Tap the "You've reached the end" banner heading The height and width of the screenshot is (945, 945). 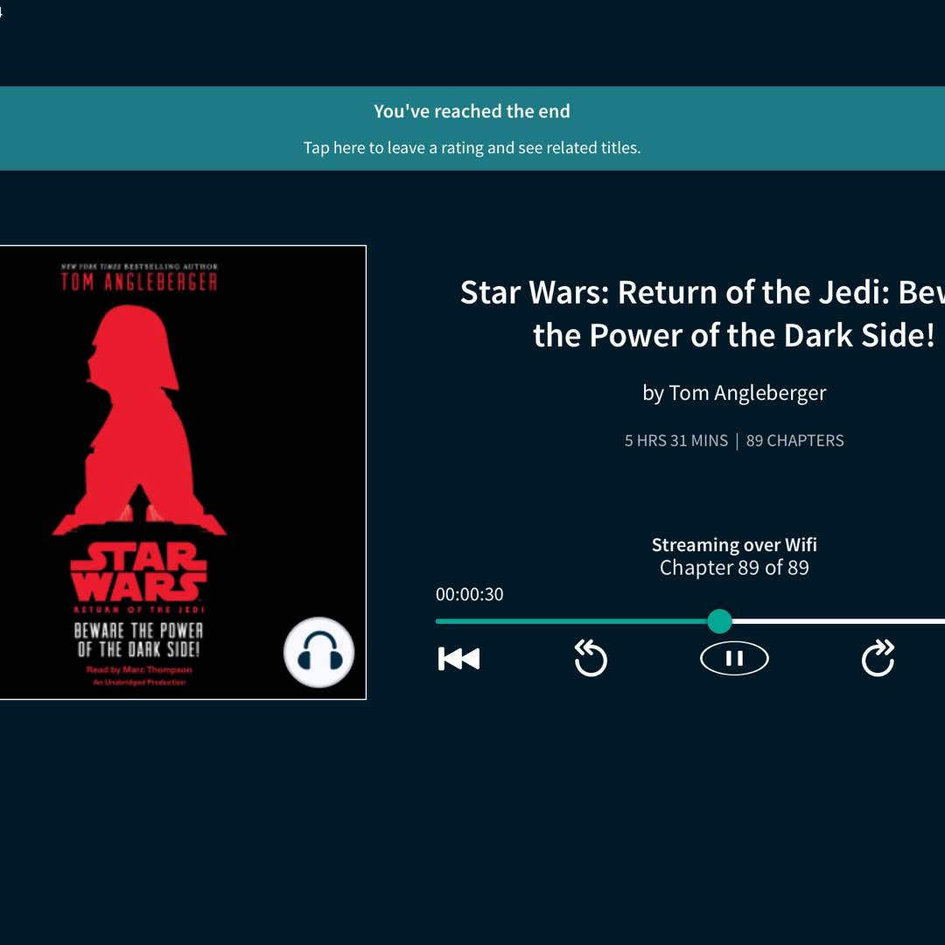[x=472, y=111]
